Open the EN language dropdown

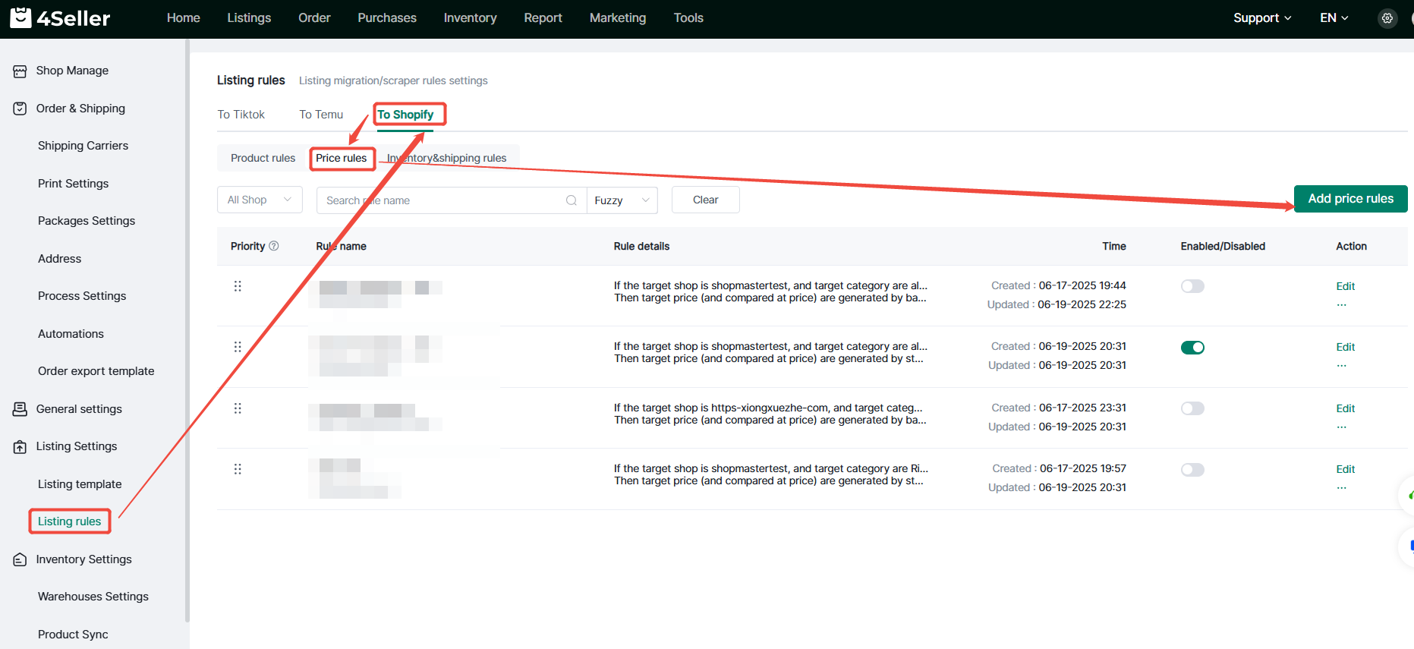point(1334,18)
